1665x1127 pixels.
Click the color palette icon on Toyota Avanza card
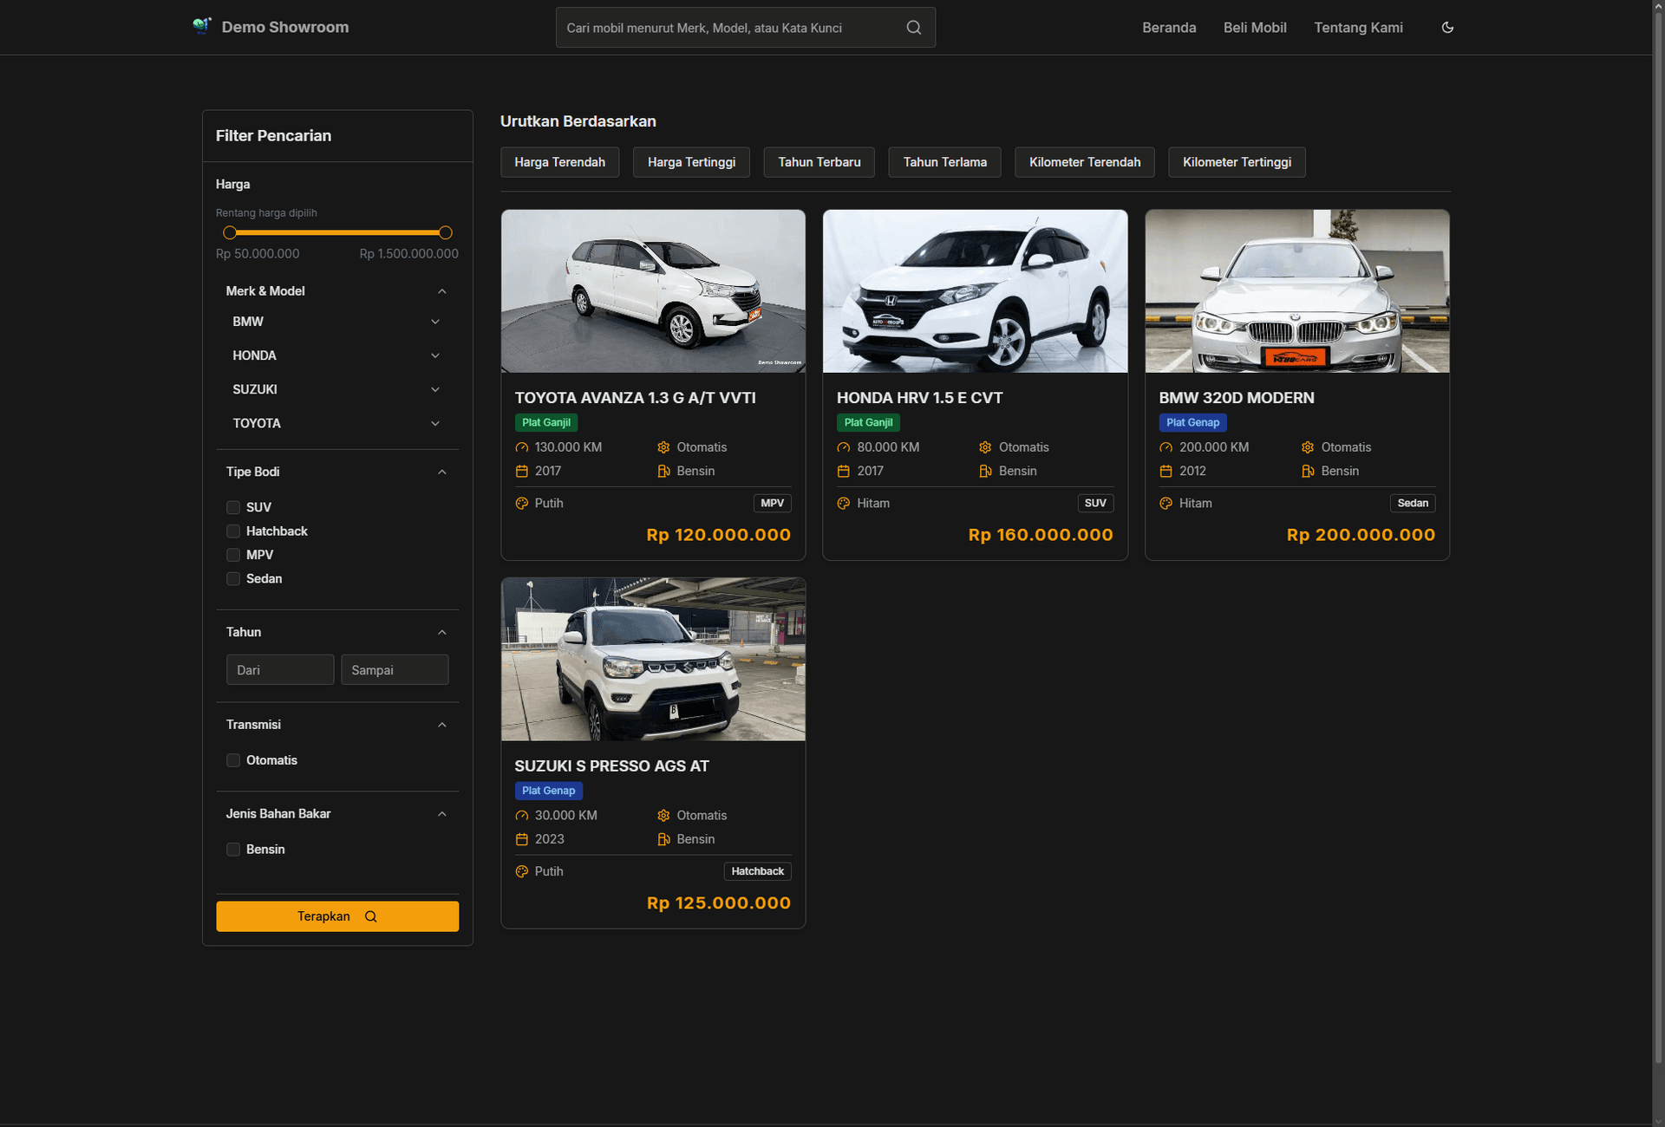tap(521, 504)
